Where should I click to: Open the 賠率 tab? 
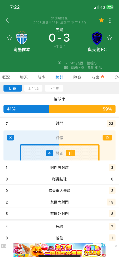[x=41, y=77]
